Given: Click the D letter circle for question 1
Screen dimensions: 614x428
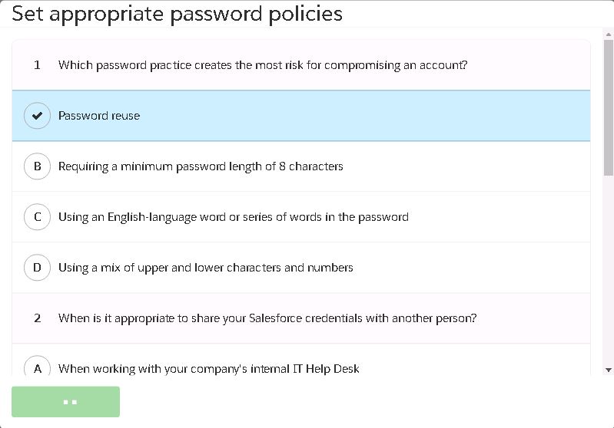Looking at the screenshot, I should (37, 268).
